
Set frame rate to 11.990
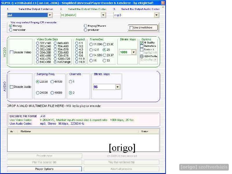point(91,44)
